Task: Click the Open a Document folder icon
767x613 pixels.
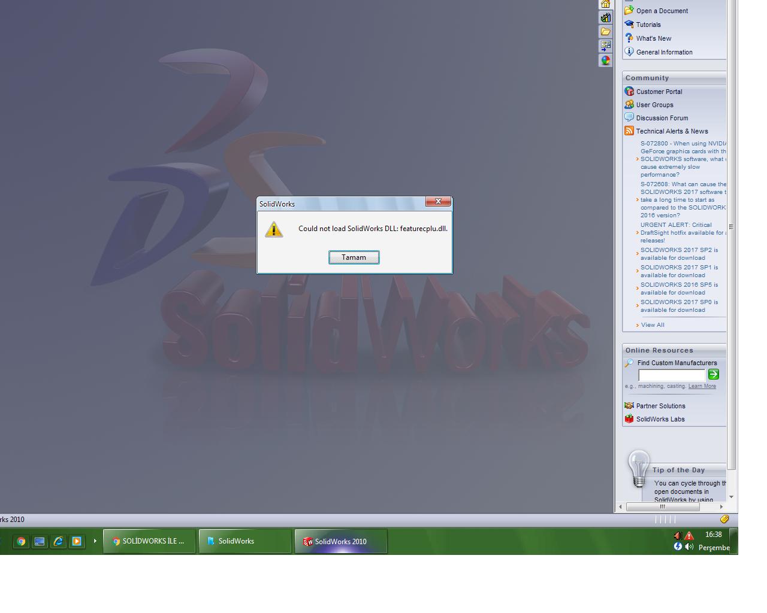Action: 629,11
